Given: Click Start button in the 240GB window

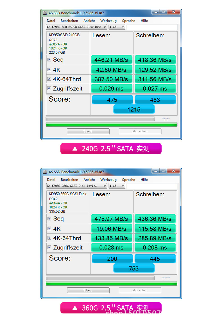Looking at the screenshot, I should click(x=88, y=131).
